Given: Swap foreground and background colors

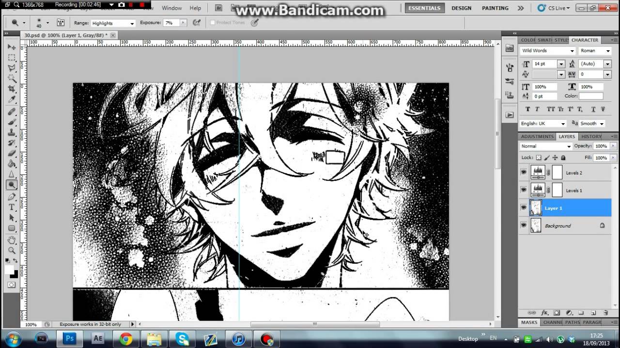Looking at the screenshot, I should point(15,261).
